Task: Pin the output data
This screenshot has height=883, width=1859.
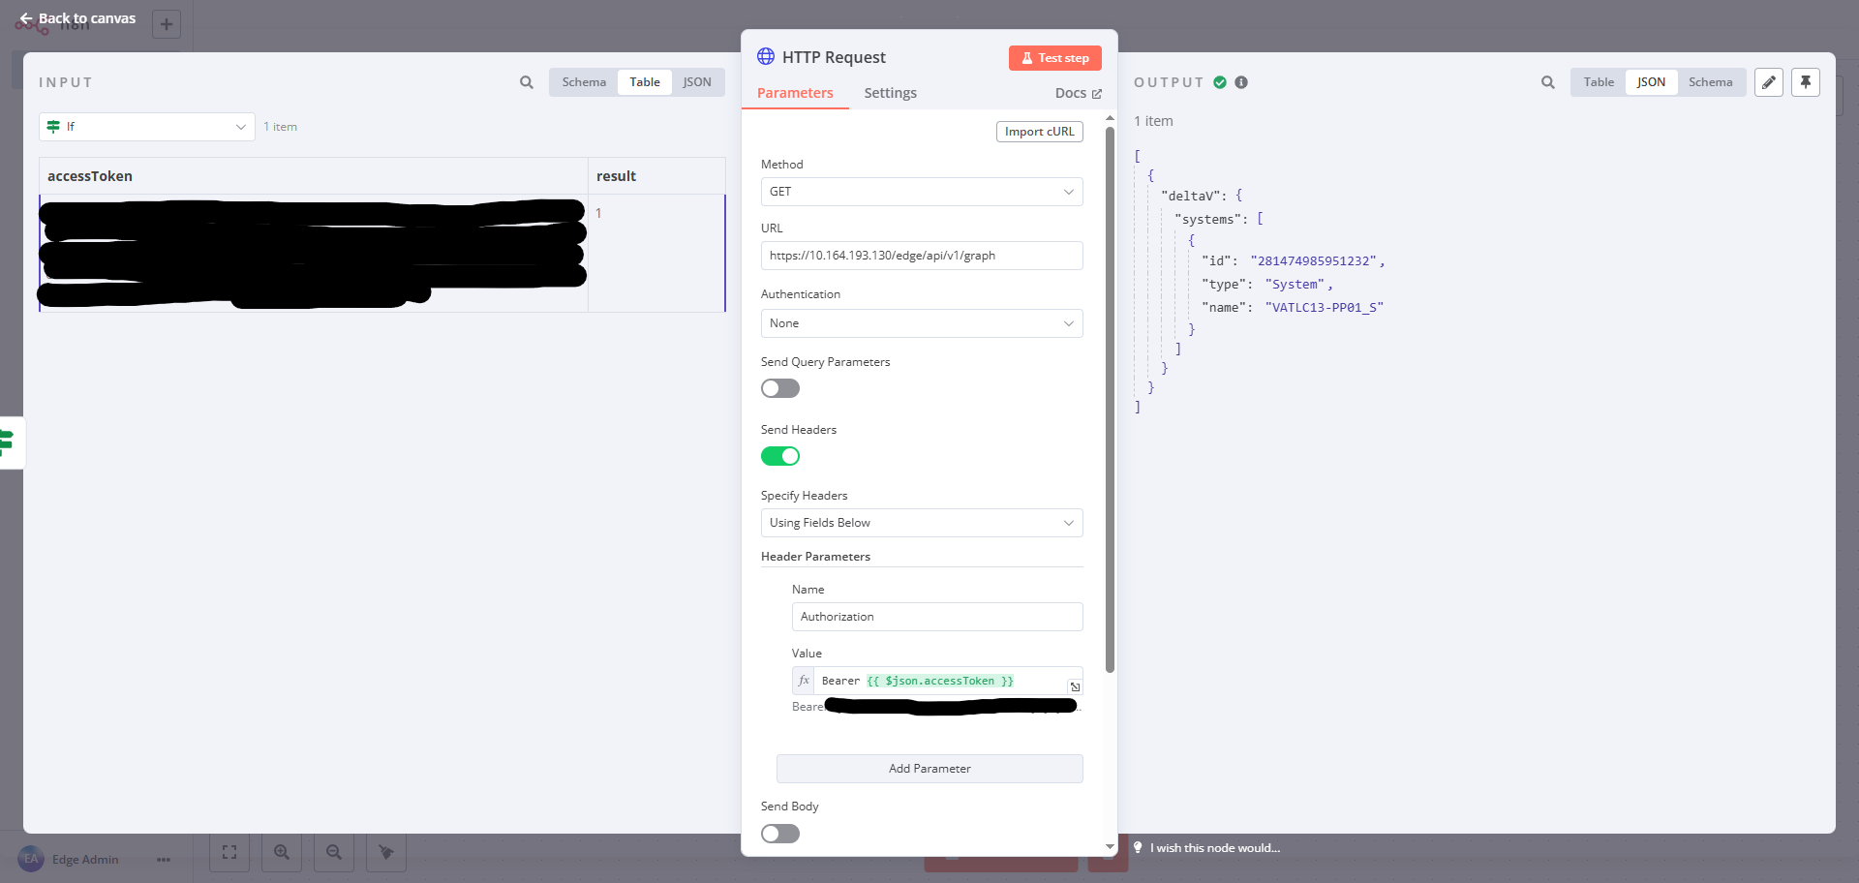Action: 1805,82
